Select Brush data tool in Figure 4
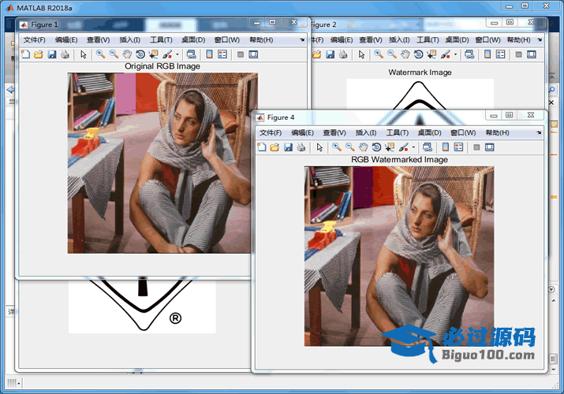Viewport: 564px width, 394px height. (x=403, y=147)
